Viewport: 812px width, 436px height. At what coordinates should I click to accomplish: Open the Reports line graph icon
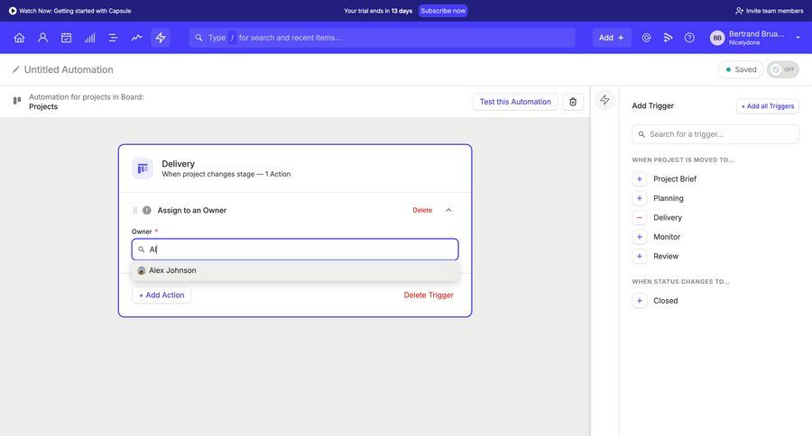point(136,38)
